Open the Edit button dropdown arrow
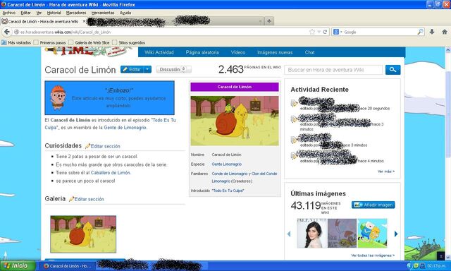 pos(147,69)
